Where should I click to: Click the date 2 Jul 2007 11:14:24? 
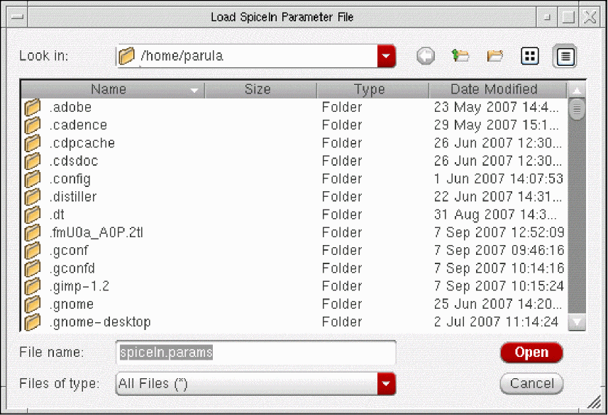497,322
